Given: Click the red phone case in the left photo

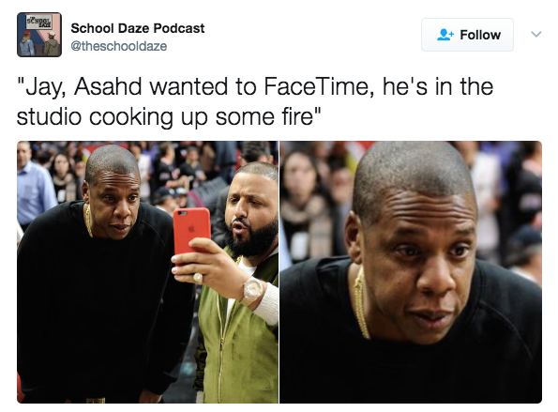Looking at the screenshot, I should coord(191,231).
